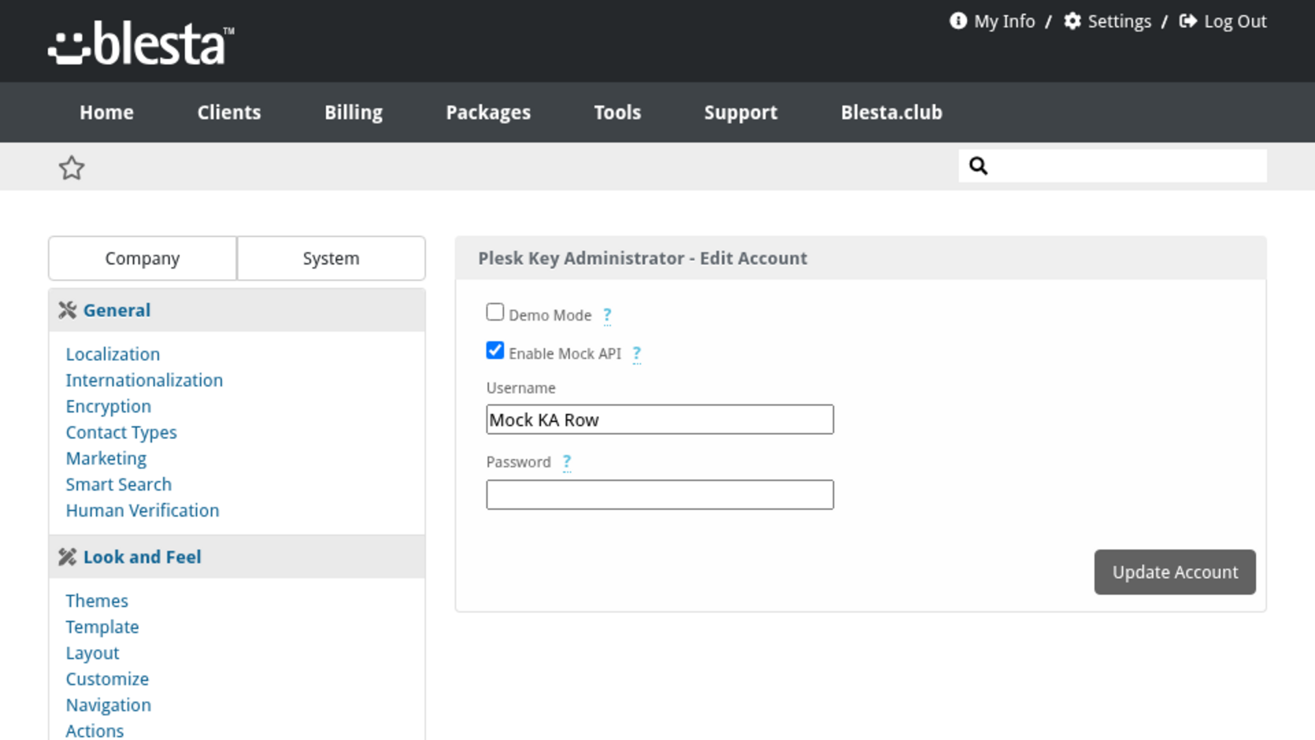Click the search magnifier icon
Screen dimensions: 1315x740
pos(978,166)
